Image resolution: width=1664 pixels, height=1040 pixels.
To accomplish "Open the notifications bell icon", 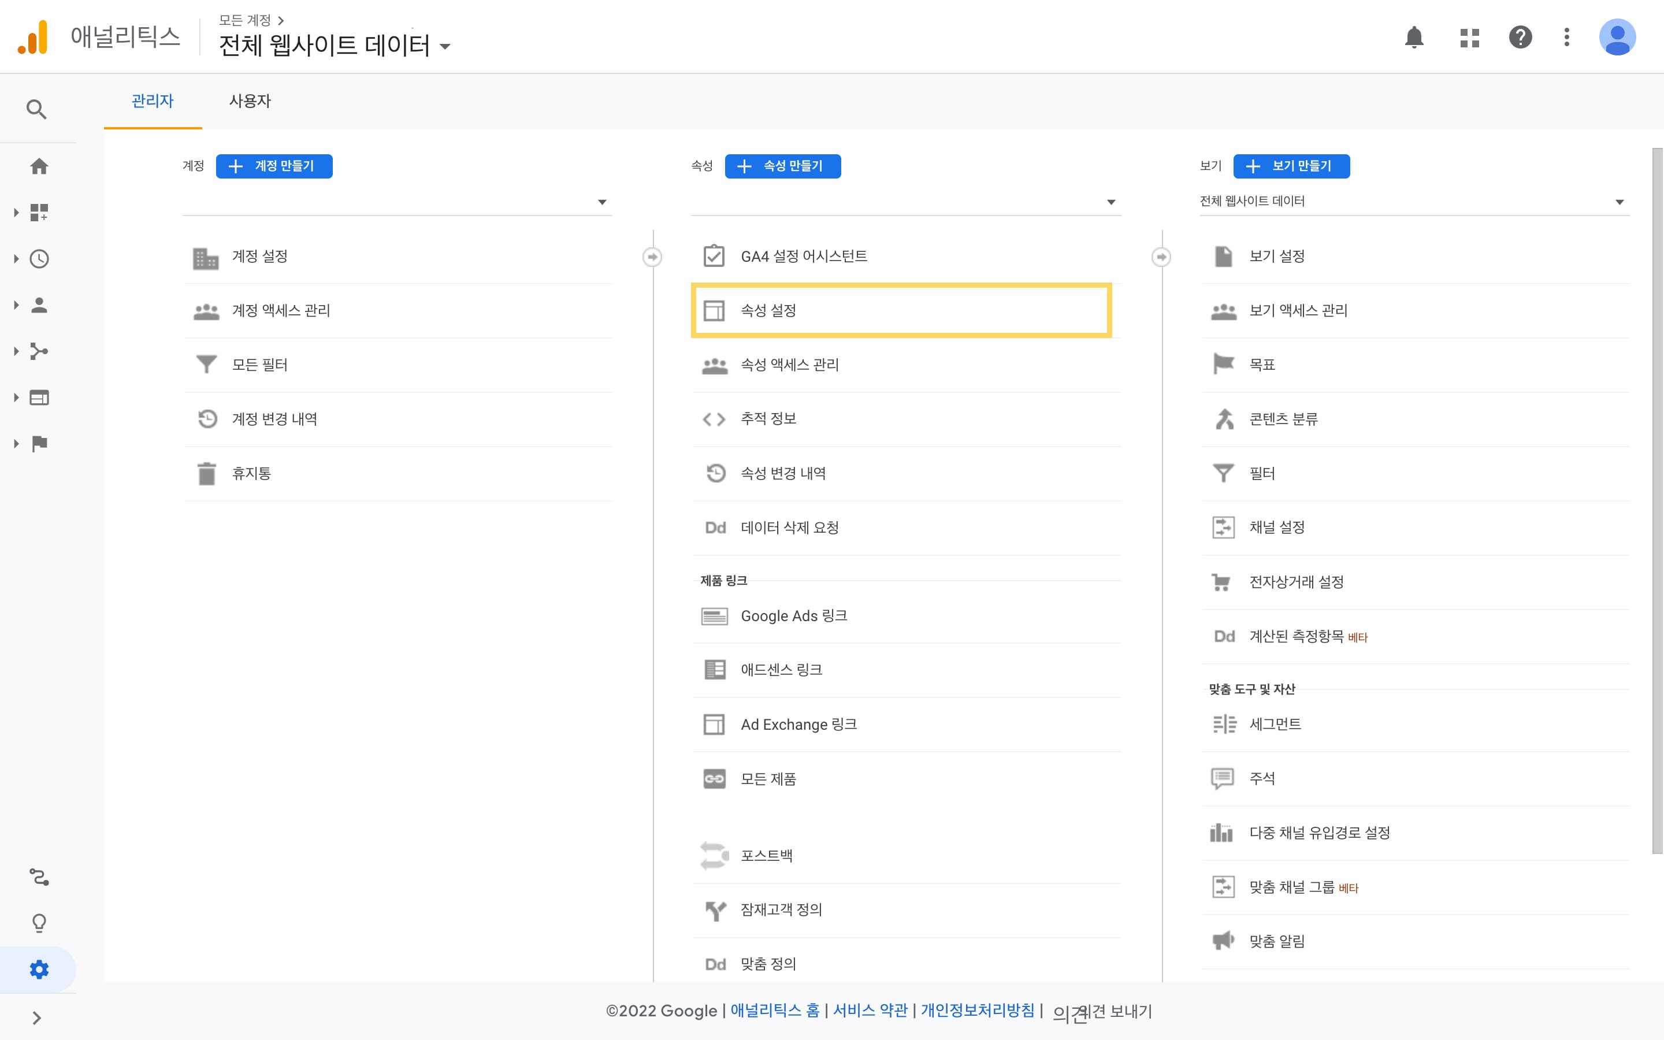I will pos(1414,37).
